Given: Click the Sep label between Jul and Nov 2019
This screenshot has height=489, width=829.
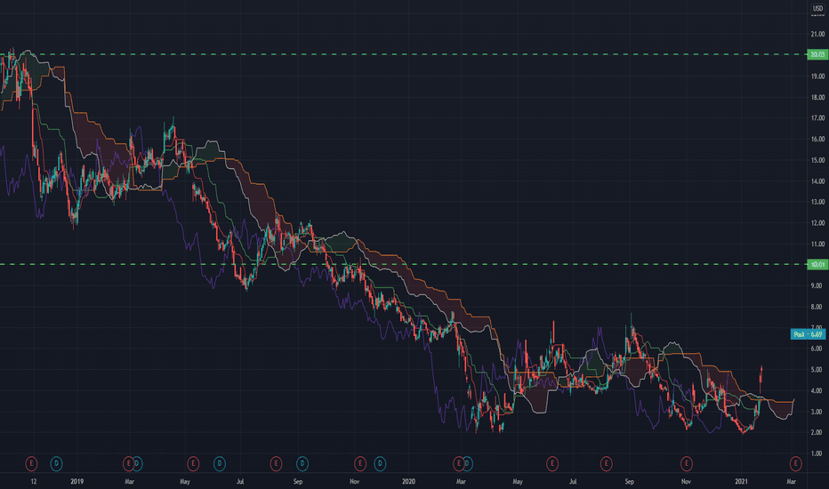Looking at the screenshot, I should click(298, 482).
